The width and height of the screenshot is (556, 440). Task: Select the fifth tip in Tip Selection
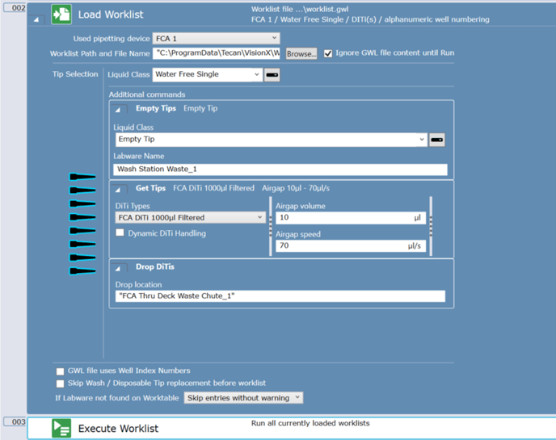(x=82, y=231)
